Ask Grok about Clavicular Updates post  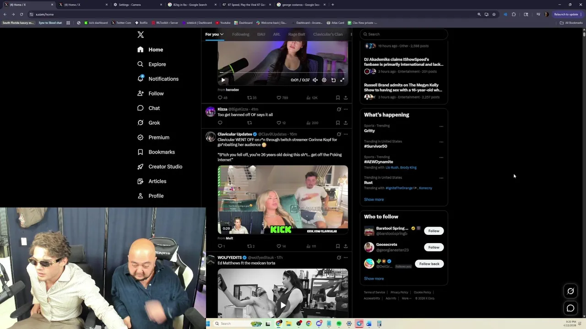[339, 134]
